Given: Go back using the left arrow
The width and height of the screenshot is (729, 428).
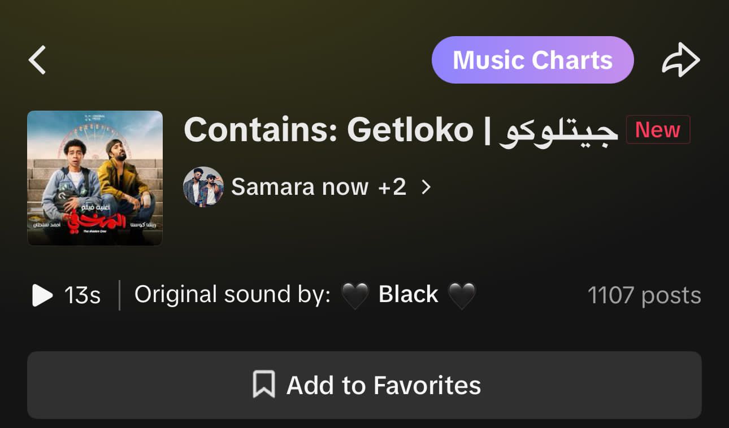Looking at the screenshot, I should pos(38,60).
